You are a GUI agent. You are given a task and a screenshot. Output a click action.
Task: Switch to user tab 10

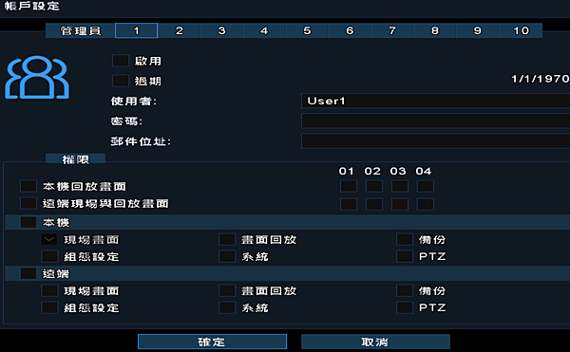521,31
